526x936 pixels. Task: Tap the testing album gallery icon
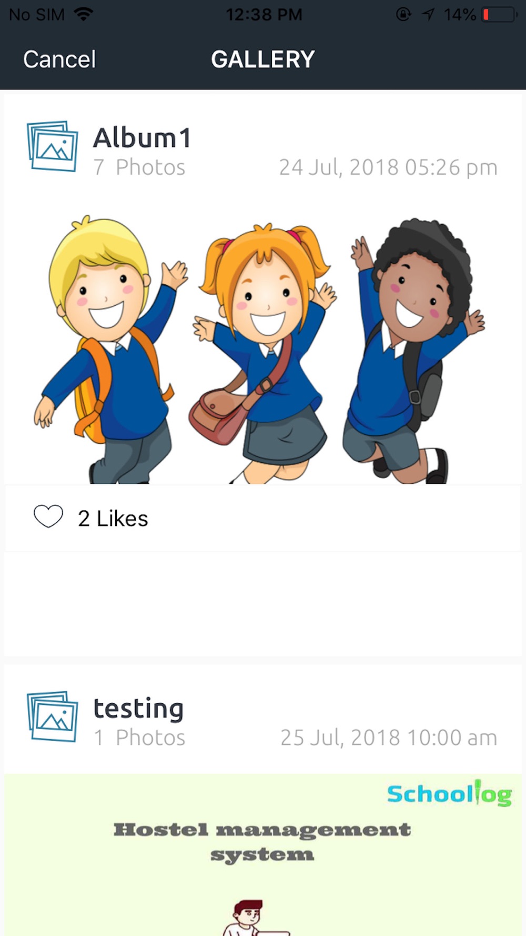coord(53,716)
